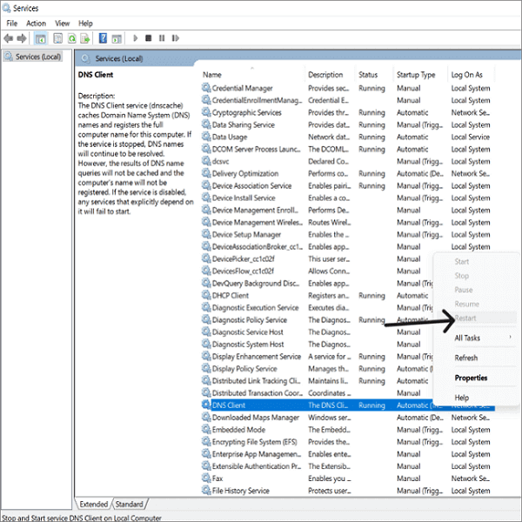Open the Action menu
522x522 pixels.
pyautogui.click(x=37, y=23)
